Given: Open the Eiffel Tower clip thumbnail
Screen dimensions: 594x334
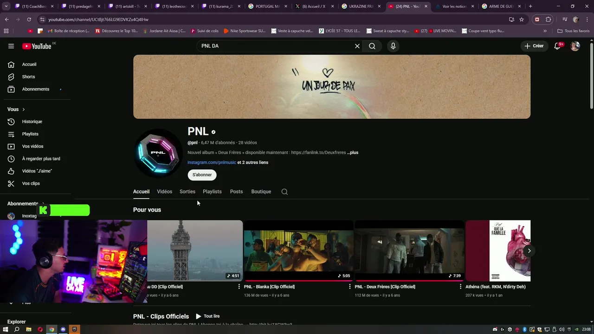Looking at the screenshot, I should pyautogui.click(x=195, y=251).
